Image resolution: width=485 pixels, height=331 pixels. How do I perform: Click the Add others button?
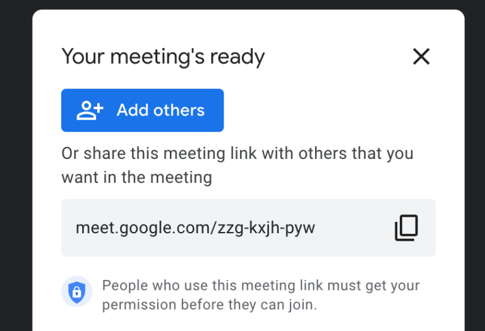click(142, 110)
